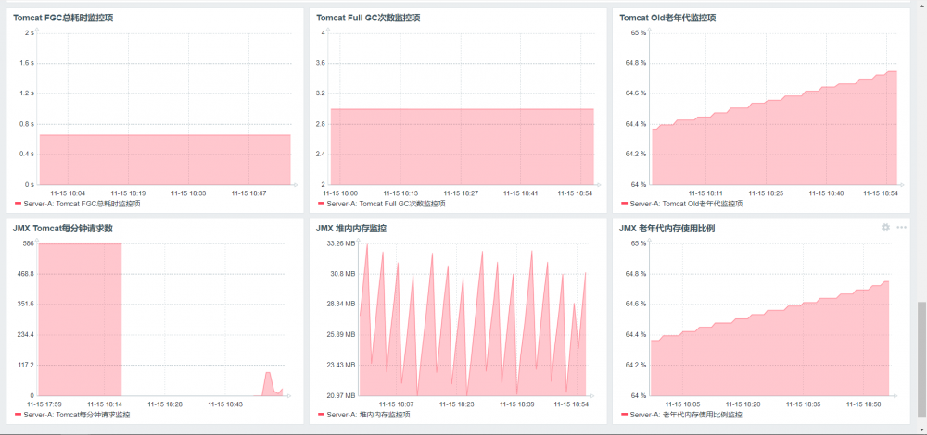
Task: Click the 1.6 s axis value
Action: [x=27, y=63]
